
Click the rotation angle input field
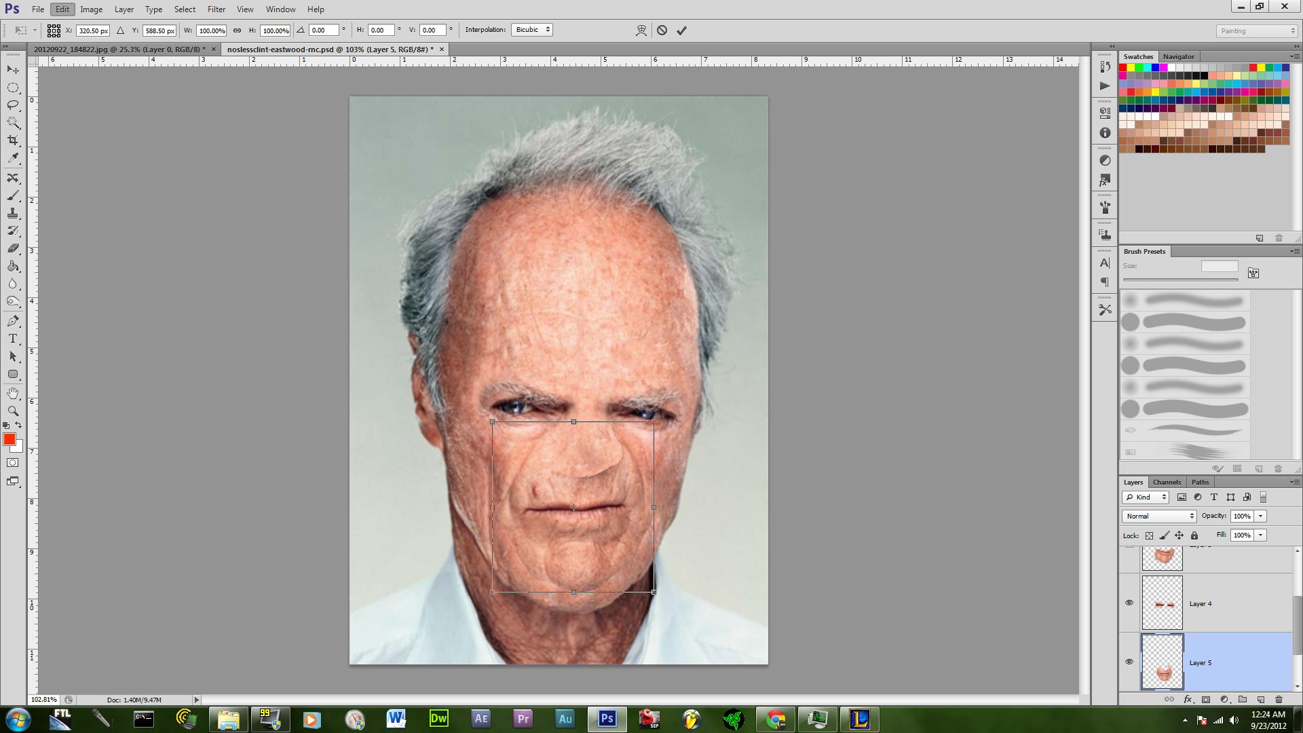click(324, 31)
